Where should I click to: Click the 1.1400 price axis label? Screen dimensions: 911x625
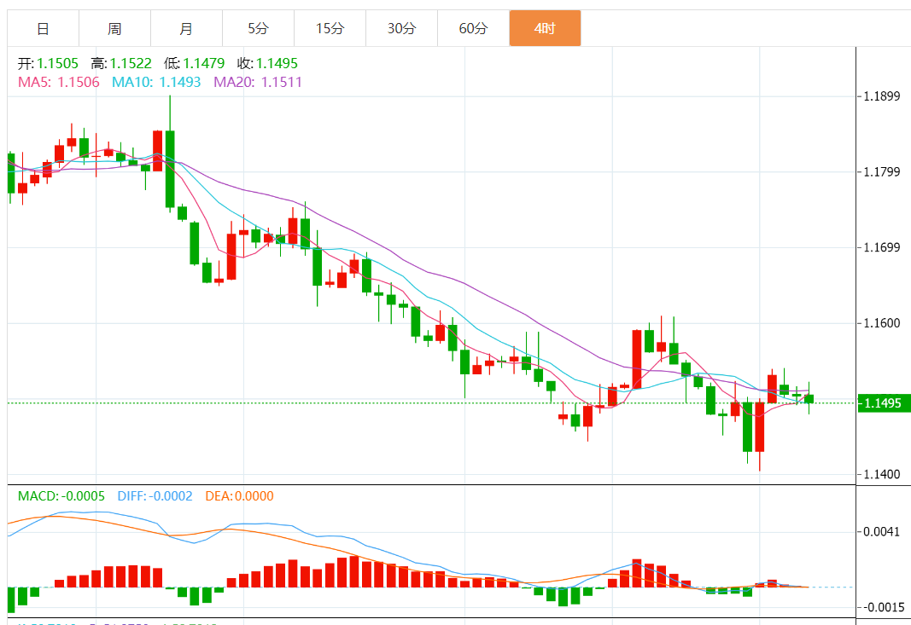click(881, 475)
